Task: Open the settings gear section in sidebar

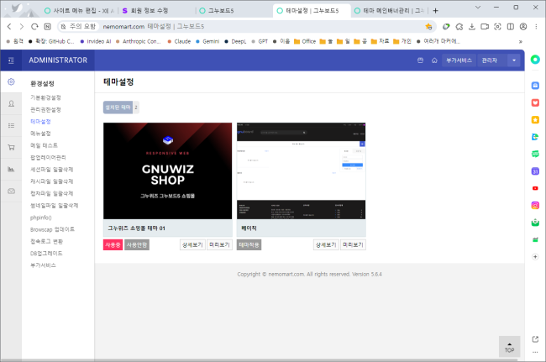Action: coord(11,81)
